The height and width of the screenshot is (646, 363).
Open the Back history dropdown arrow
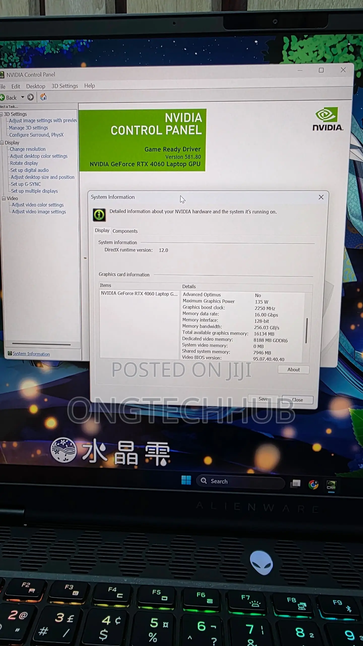pyautogui.click(x=23, y=97)
